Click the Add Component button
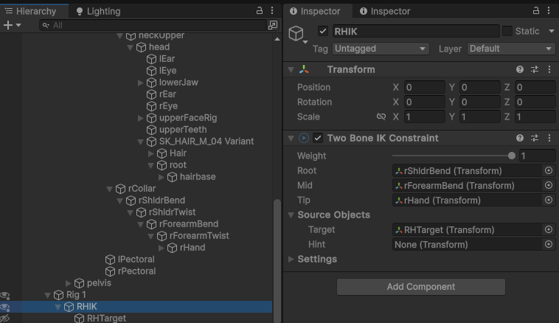 tap(420, 287)
